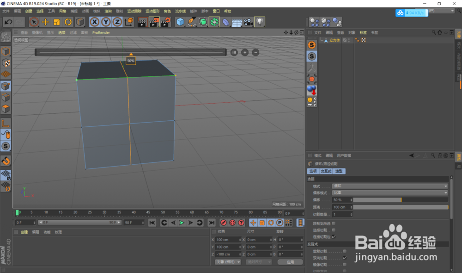This screenshot has height=273, width=462.
Task: Switch to the 交互式 tab
Action: click(327, 171)
